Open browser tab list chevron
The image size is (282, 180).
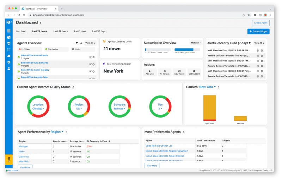pyautogui.click(x=270, y=9)
